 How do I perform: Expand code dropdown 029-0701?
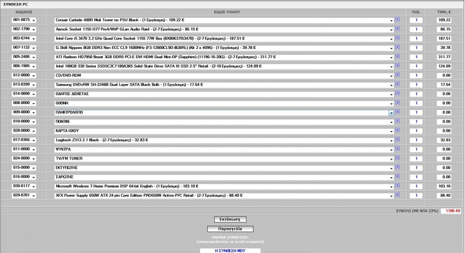(24, 195)
